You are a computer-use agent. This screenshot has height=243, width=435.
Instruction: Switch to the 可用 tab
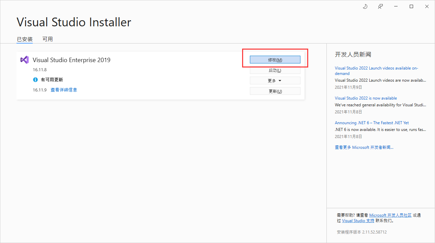coord(48,39)
